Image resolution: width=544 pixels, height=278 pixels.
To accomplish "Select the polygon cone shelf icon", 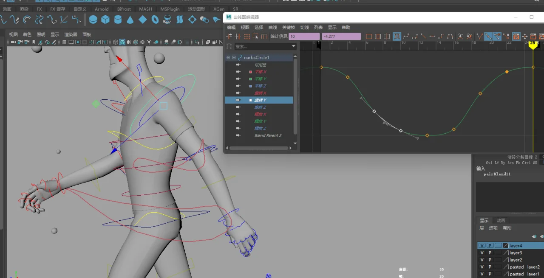I will (130, 20).
